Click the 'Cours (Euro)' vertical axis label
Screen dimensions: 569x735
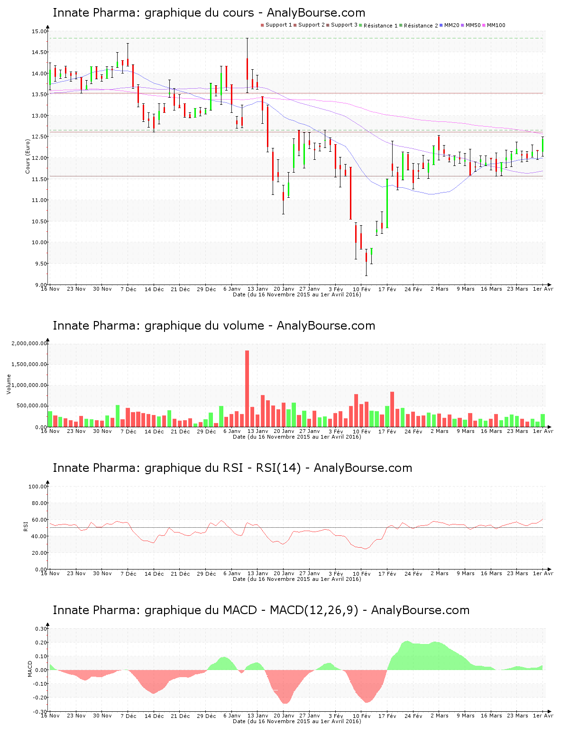point(28,156)
